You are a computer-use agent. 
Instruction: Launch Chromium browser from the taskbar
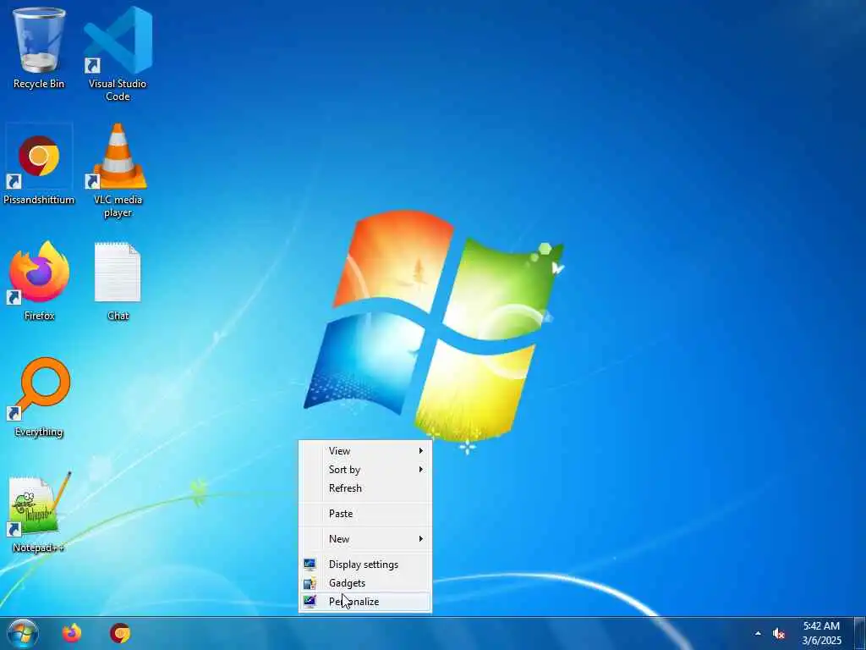(120, 633)
